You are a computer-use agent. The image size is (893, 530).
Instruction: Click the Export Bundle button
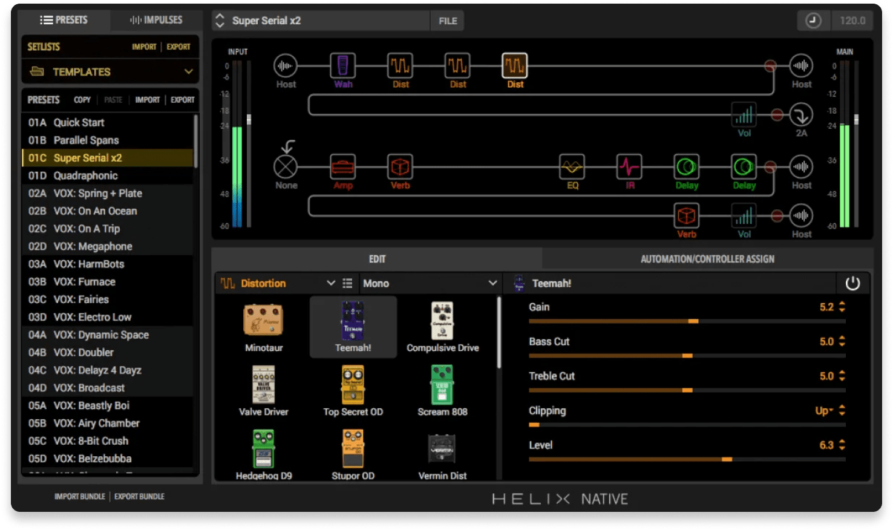tap(139, 497)
